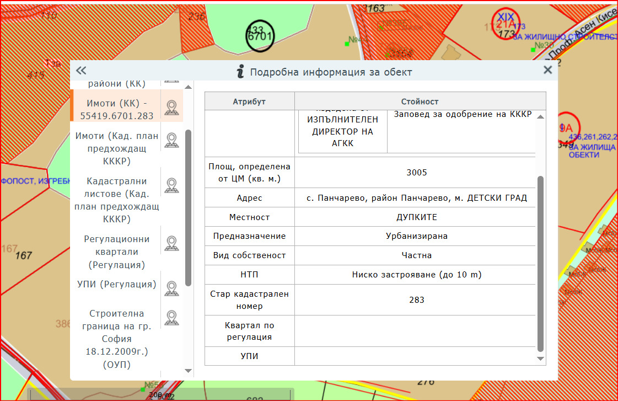Zoom to Регулационни квартали using locate icon

point(172,243)
